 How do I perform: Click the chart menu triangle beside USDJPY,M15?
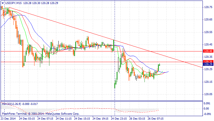[x=3, y=3]
